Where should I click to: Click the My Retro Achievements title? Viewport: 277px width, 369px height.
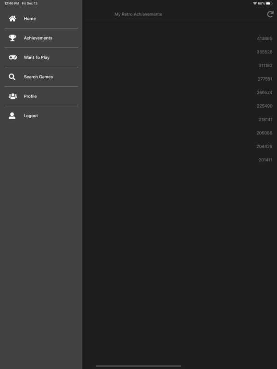138,14
